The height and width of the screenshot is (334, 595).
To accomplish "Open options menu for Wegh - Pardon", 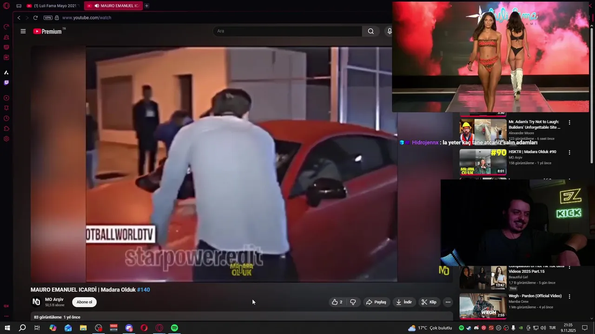I will [x=569, y=296].
